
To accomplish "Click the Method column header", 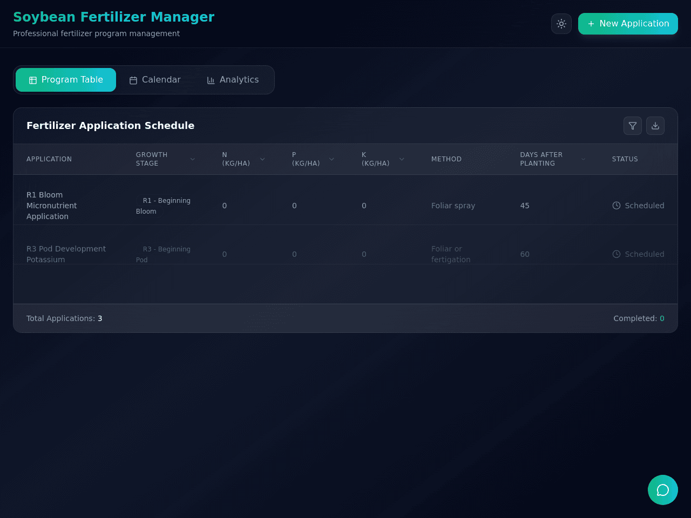I will (446, 159).
